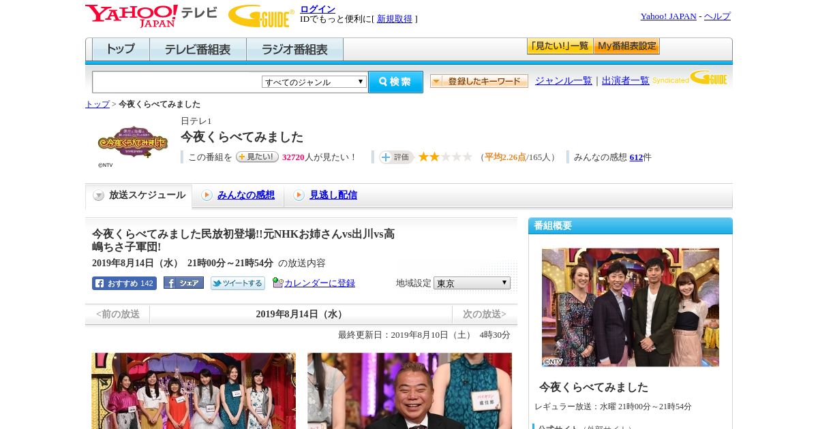Image resolution: width=818 pixels, height=429 pixels.
Task: Select the ラジオ番組表 navigation tab
Action: point(294,50)
